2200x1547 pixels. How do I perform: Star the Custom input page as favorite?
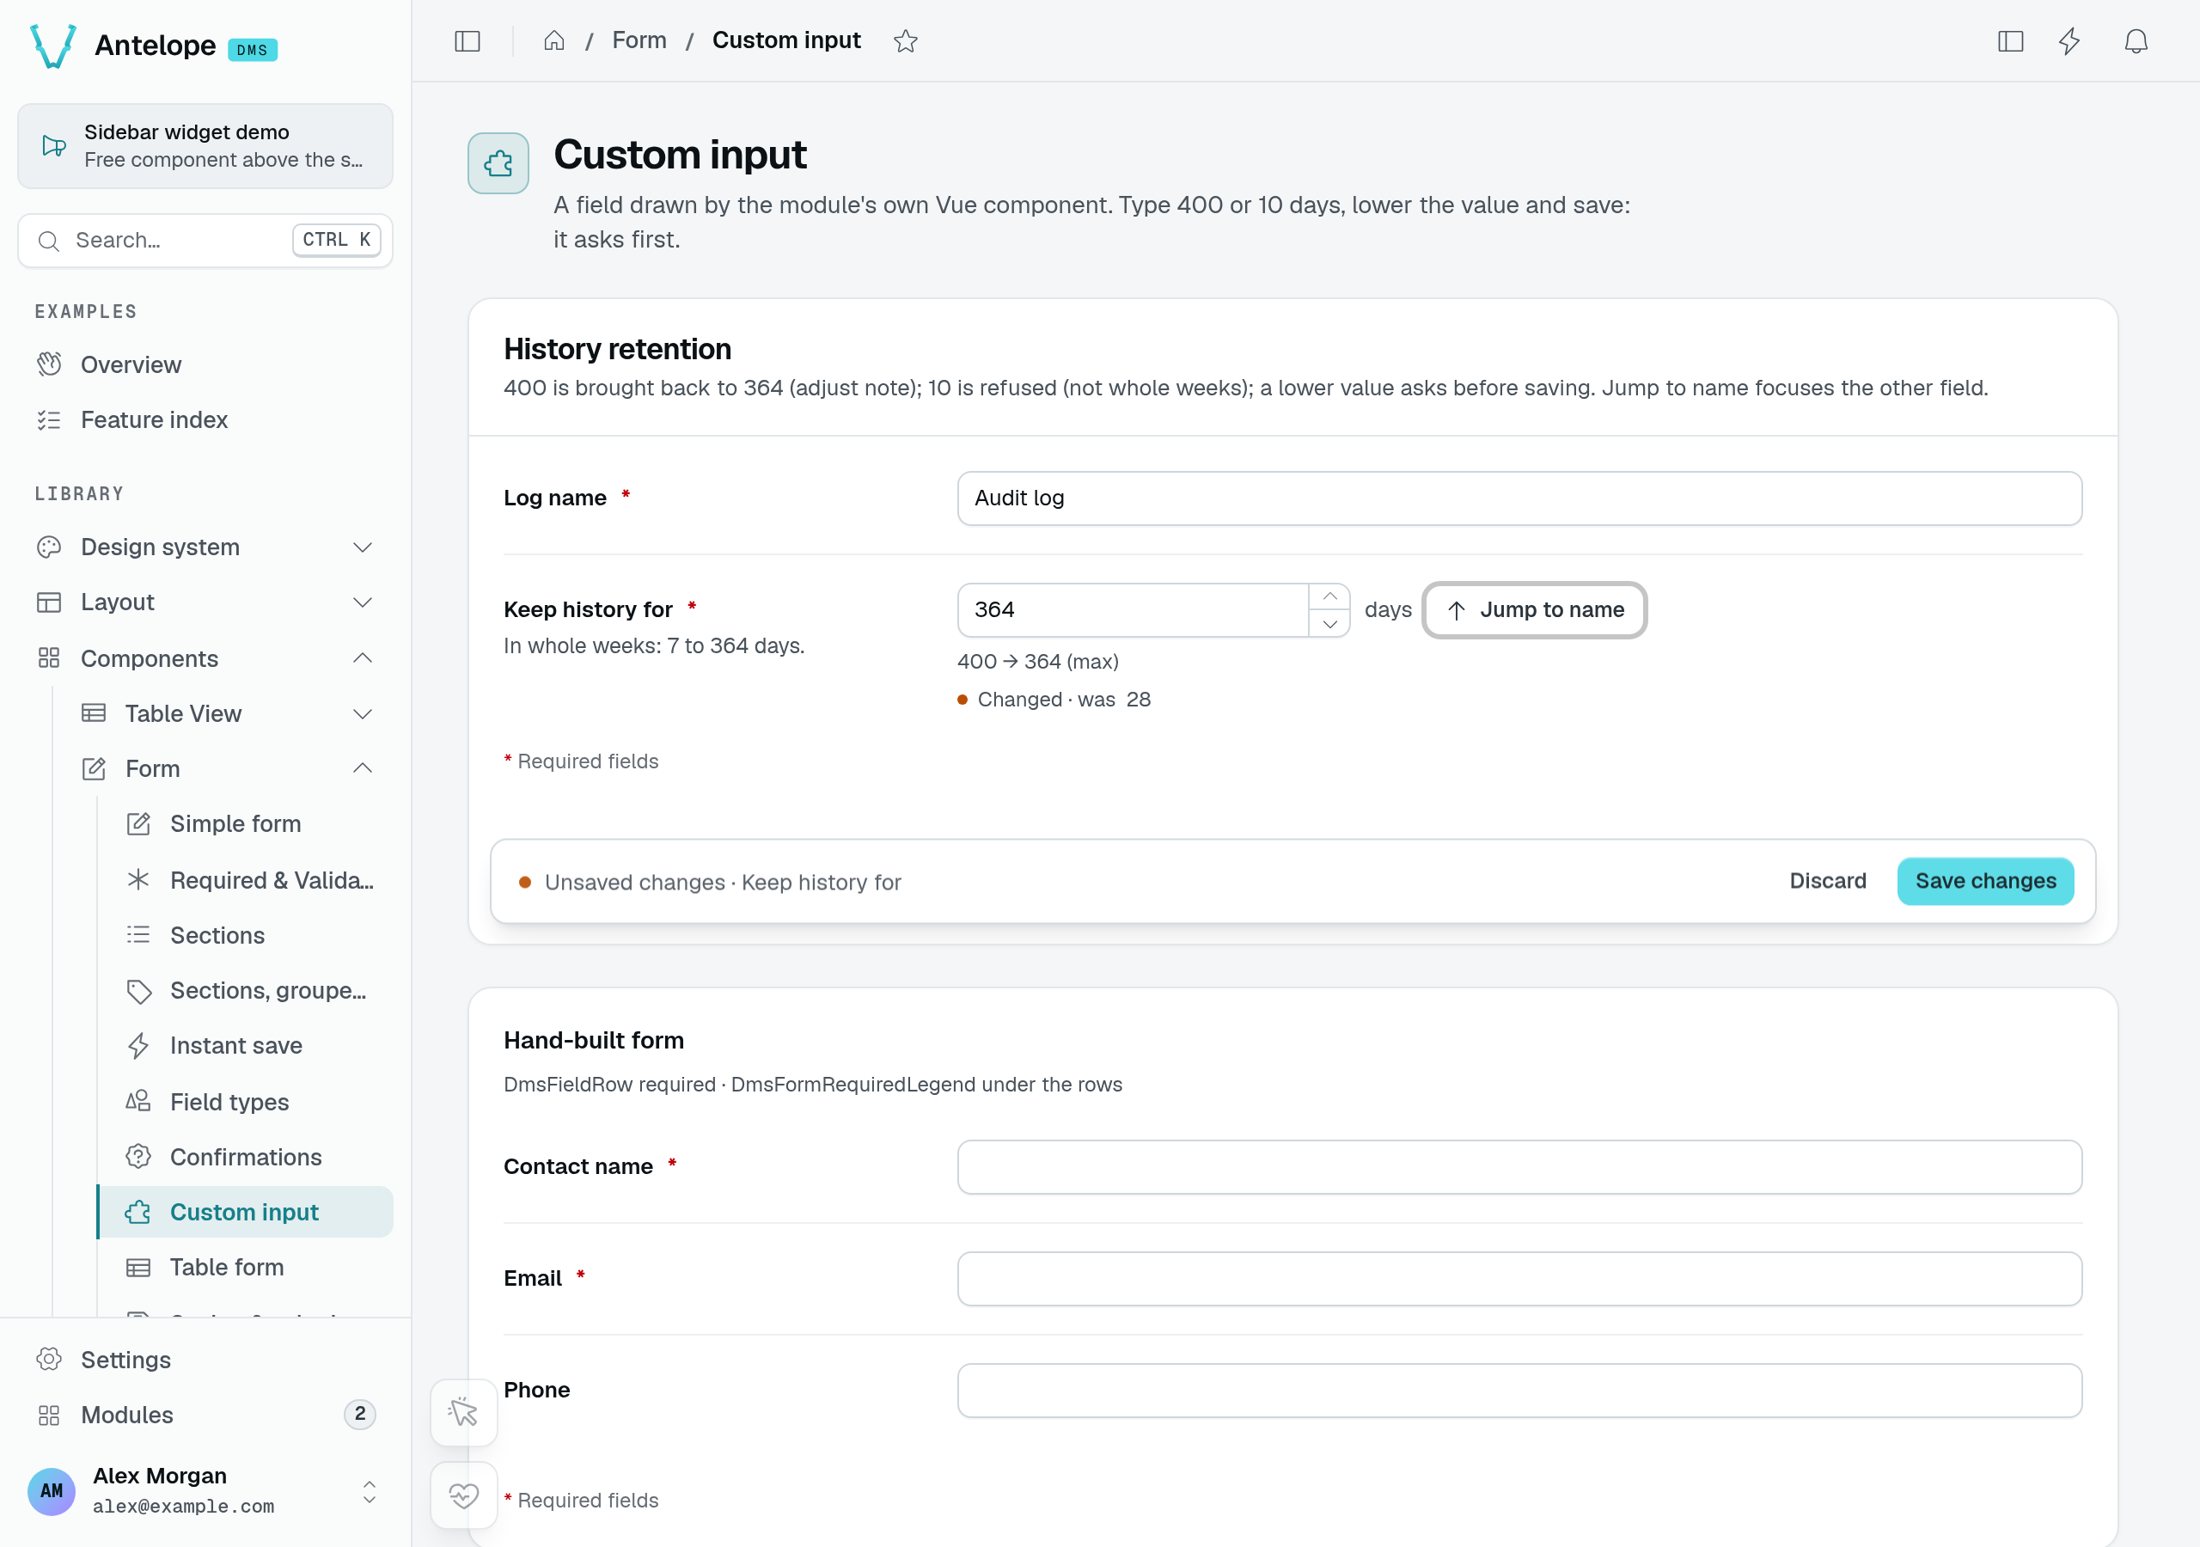point(906,40)
